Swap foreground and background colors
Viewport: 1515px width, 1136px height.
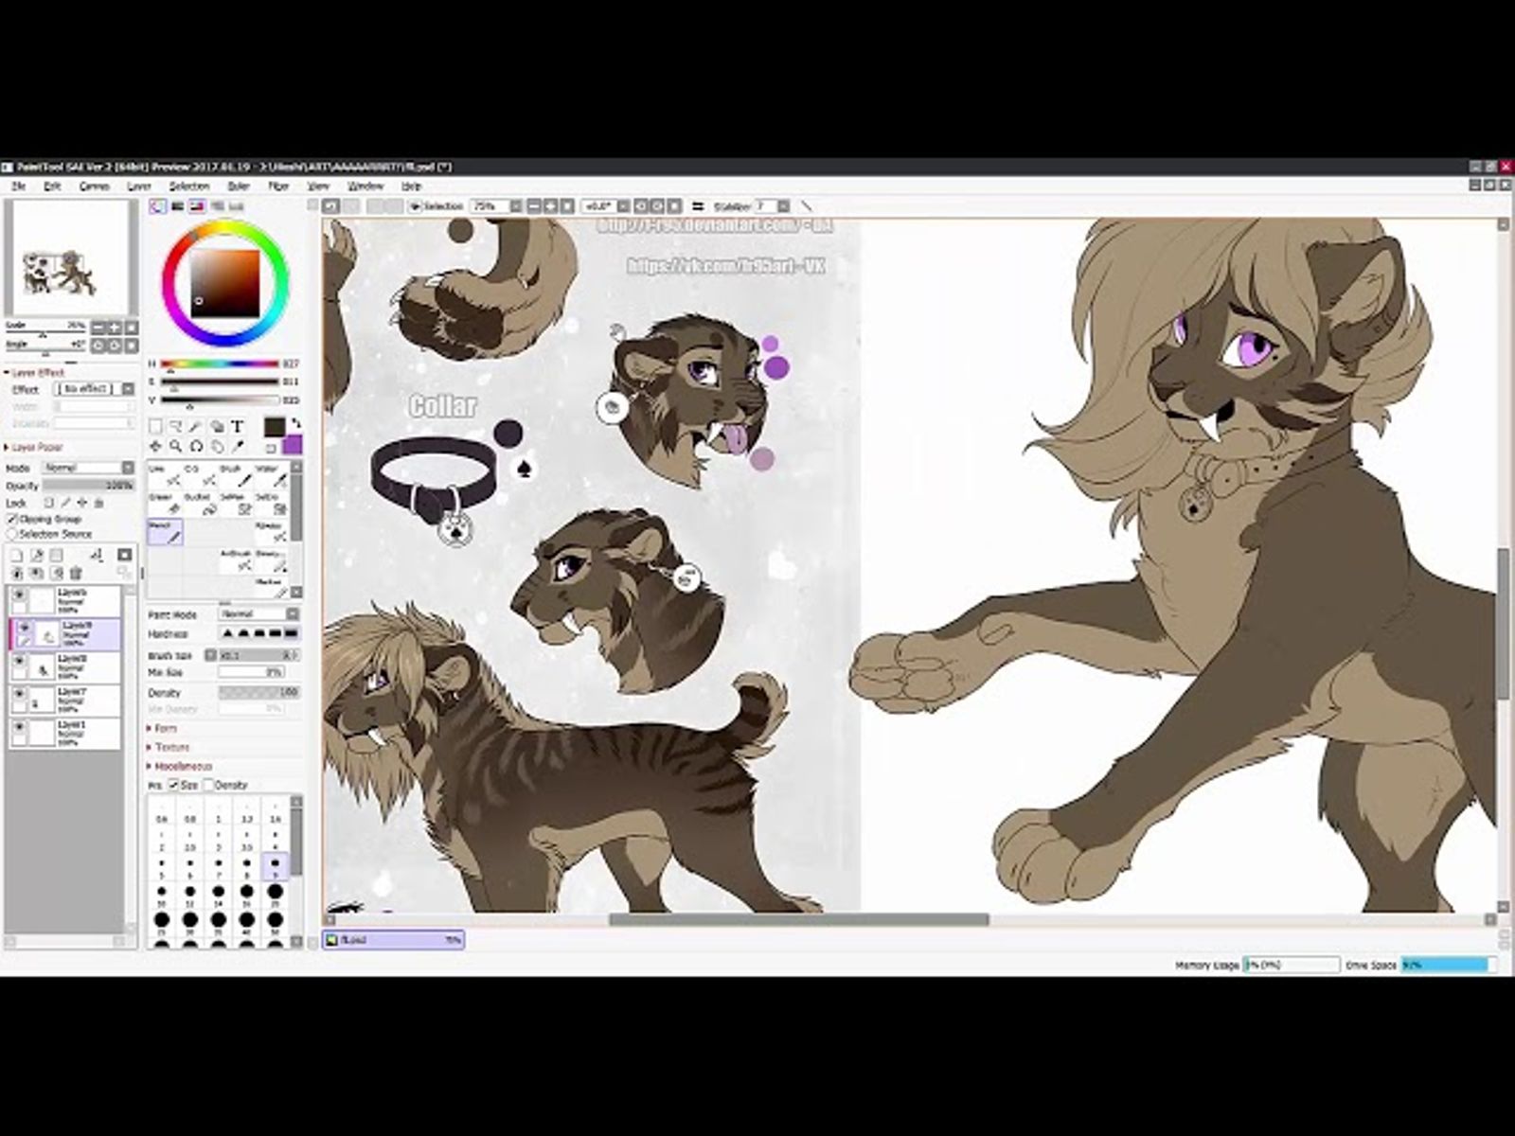pyautogui.click(x=295, y=423)
